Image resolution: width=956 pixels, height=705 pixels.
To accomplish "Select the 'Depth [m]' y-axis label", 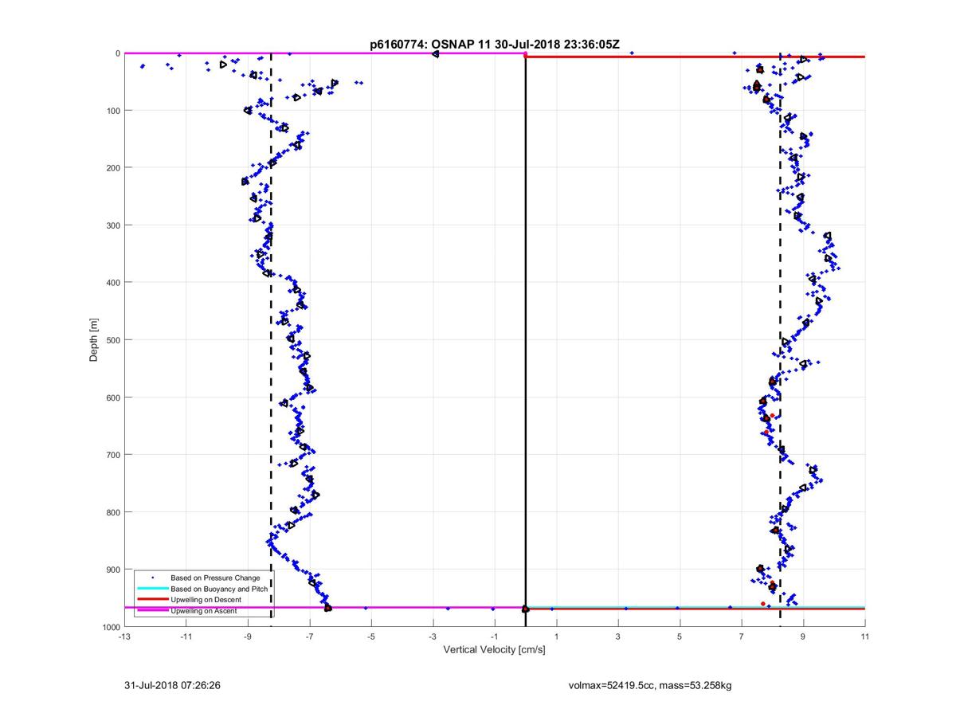I will (x=94, y=340).
